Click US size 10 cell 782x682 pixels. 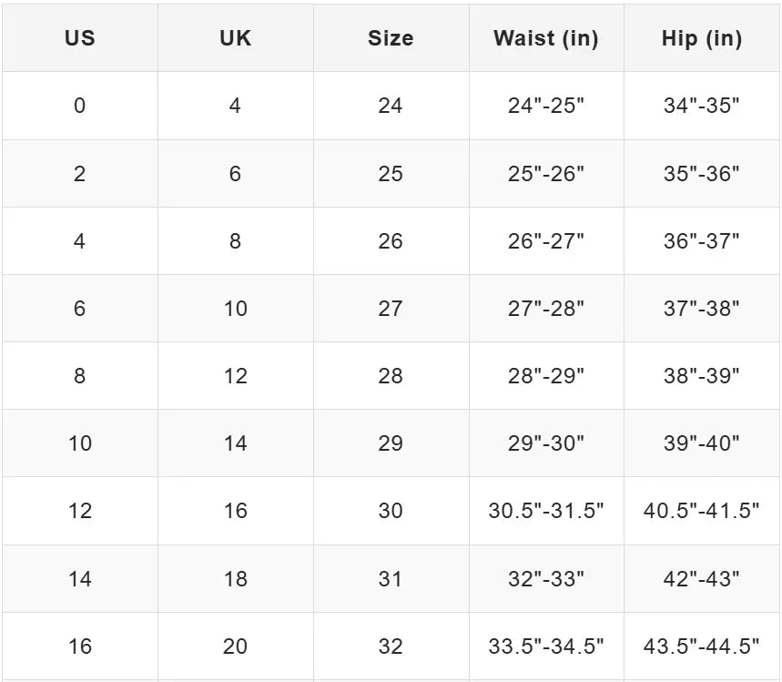click(80, 443)
